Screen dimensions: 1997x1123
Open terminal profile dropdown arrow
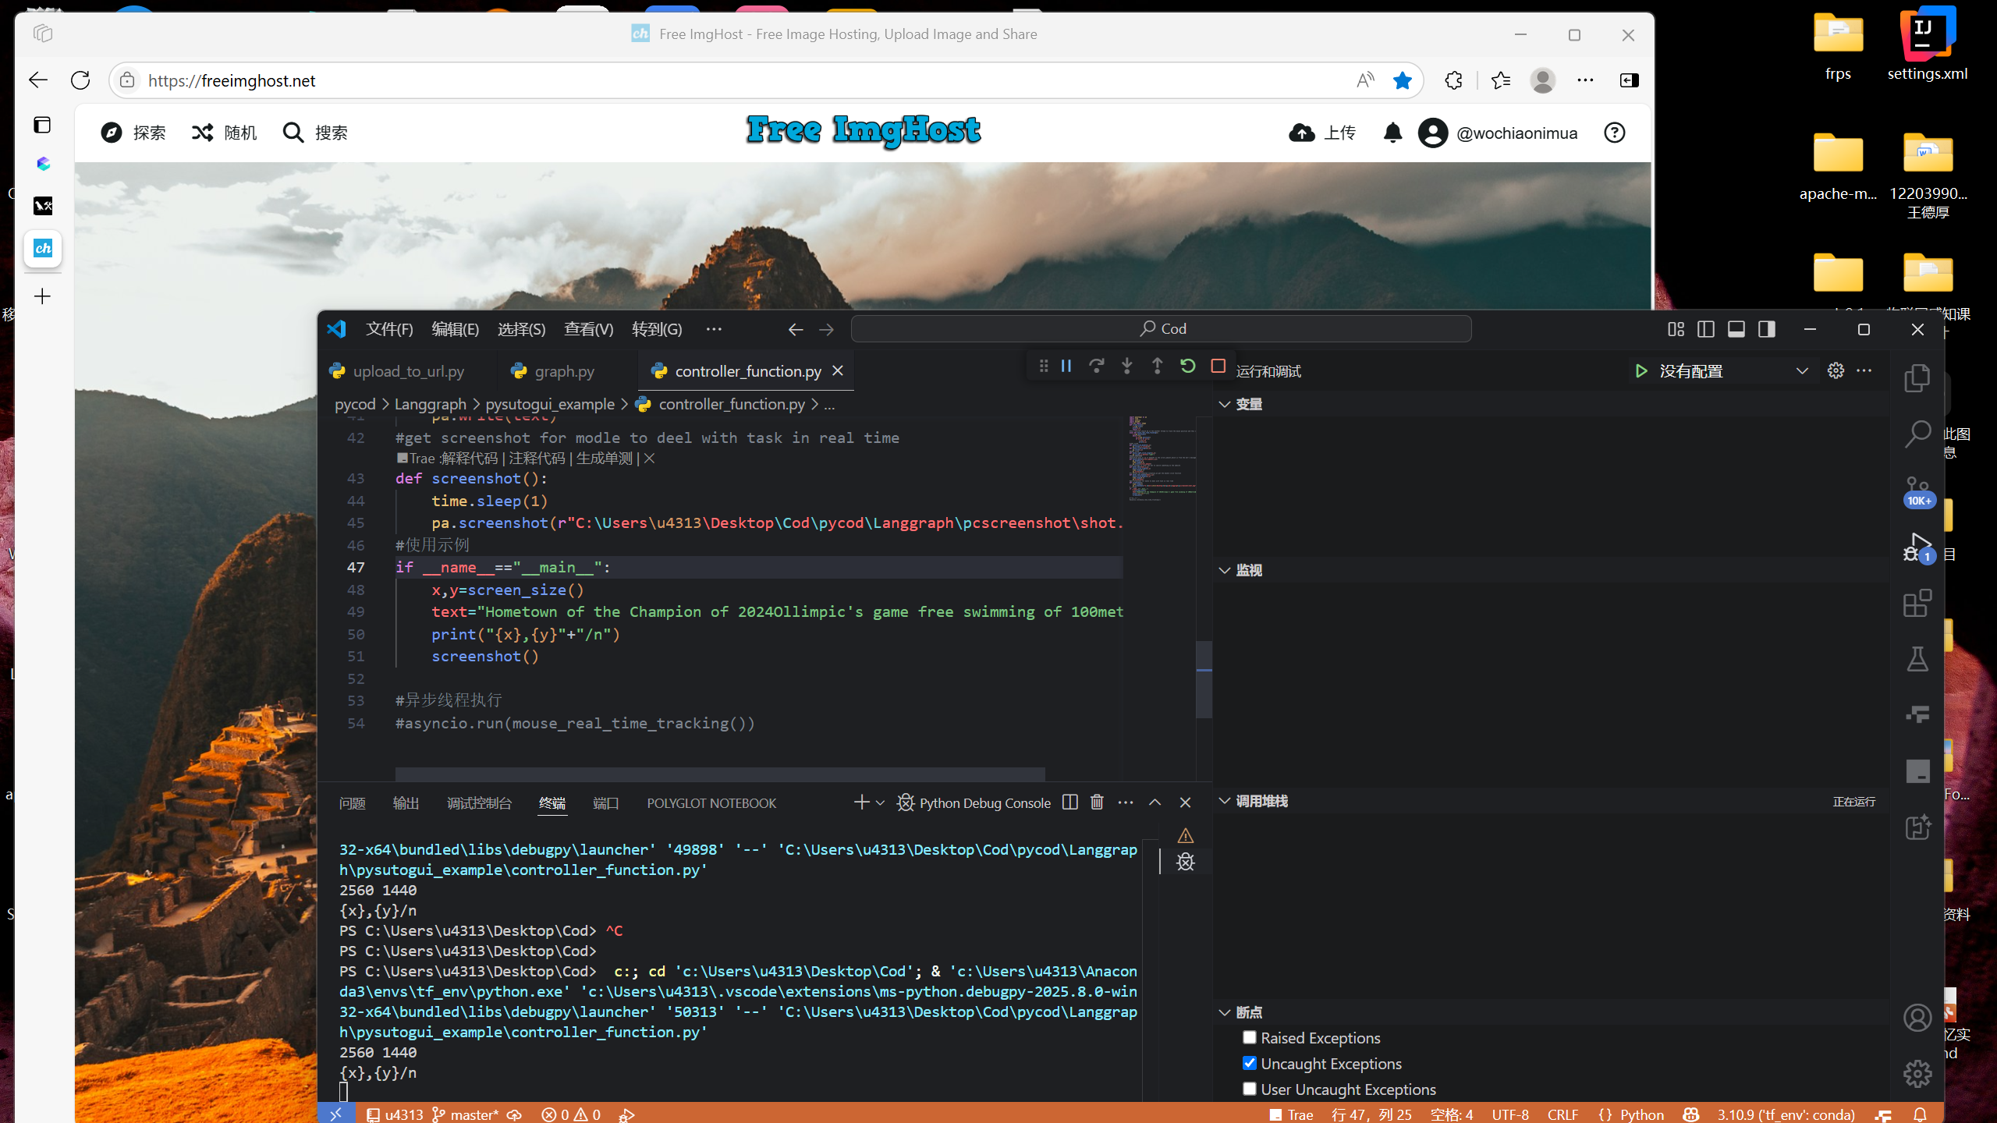[880, 802]
